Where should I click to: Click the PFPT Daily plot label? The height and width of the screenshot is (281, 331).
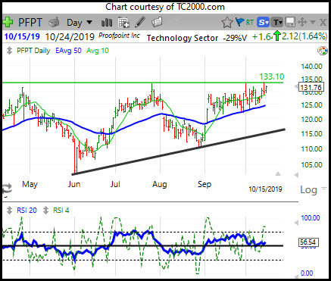tap(33, 51)
